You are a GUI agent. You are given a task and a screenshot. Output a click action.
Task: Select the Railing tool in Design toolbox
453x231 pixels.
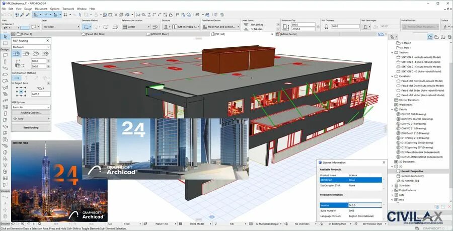tap(5, 101)
